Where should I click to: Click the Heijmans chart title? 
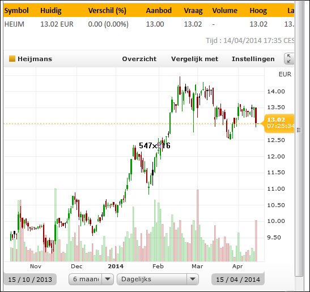coord(35,59)
